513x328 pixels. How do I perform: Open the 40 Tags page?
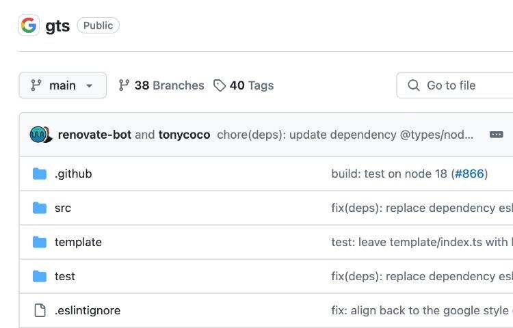pos(244,85)
